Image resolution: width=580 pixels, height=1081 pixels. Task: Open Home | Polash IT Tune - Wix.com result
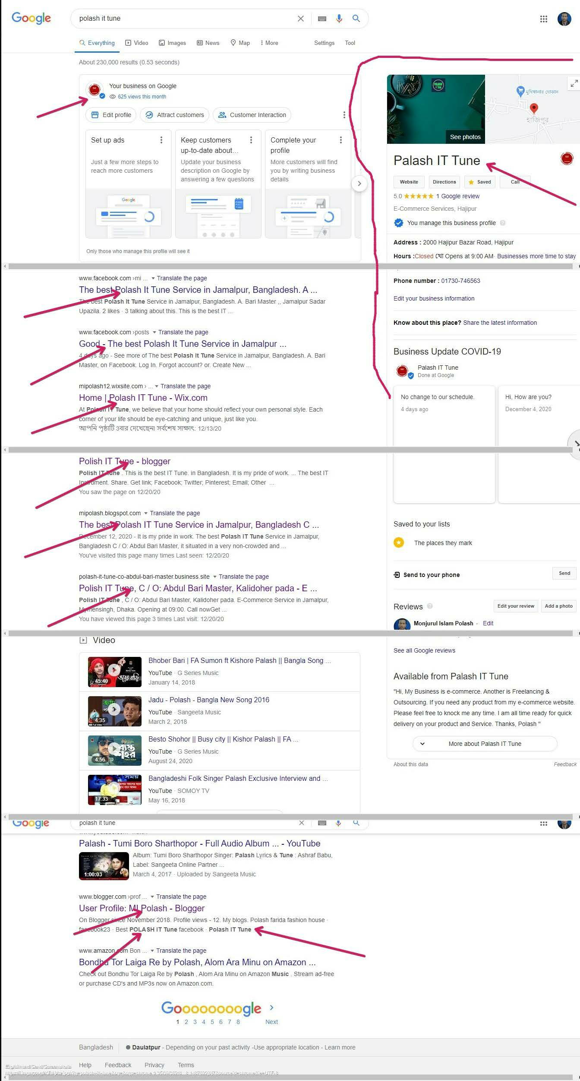[143, 398]
